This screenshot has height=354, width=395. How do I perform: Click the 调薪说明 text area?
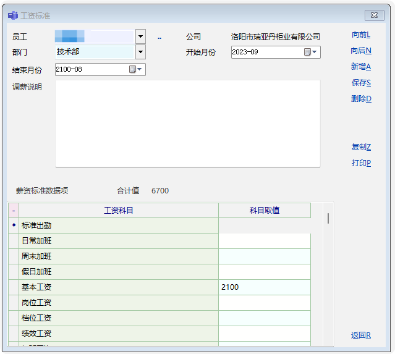[187, 124]
